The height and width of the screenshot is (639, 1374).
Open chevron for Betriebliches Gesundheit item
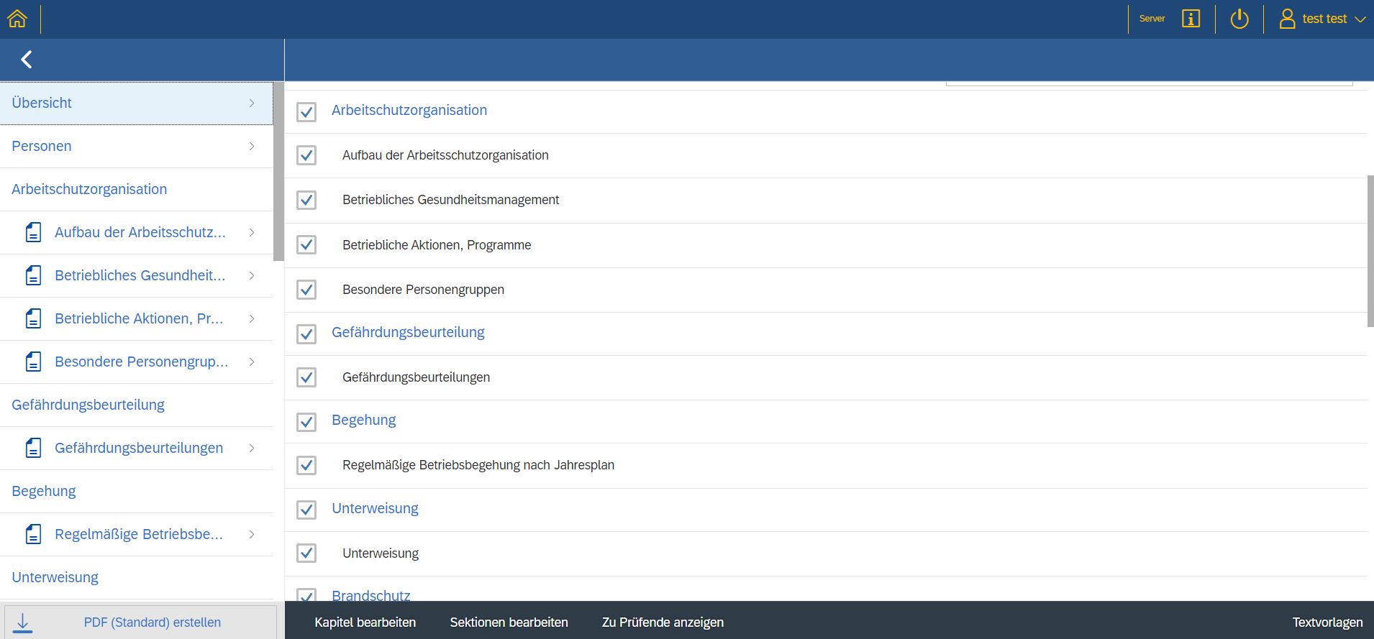(x=252, y=275)
